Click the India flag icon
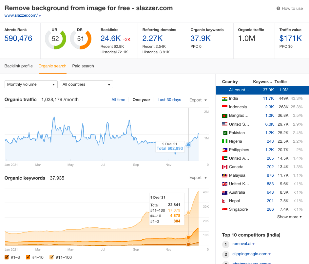The height and width of the screenshot is (264, 309). point(224,98)
